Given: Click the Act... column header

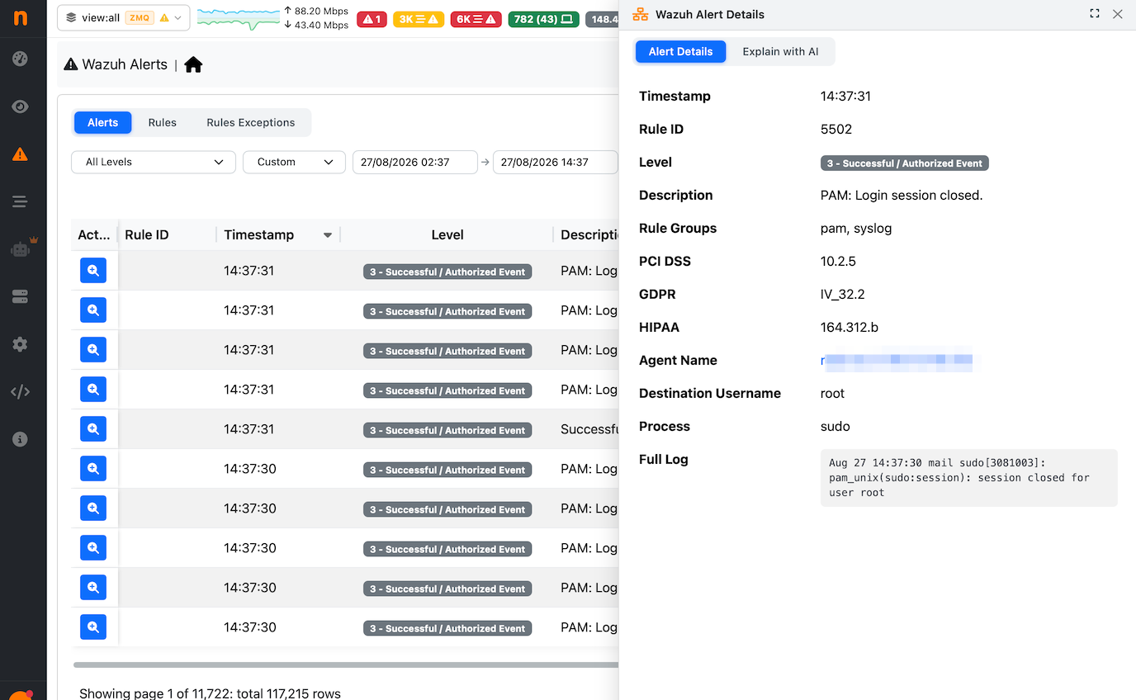Looking at the screenshot, I should [x=94, y=235].
